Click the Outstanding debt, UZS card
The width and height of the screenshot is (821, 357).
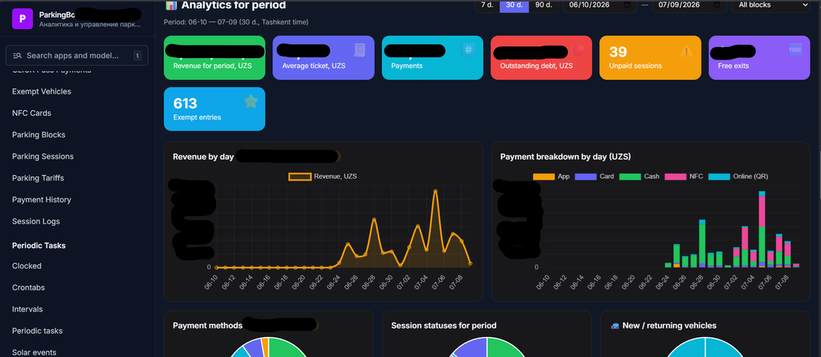click(541, 57)
